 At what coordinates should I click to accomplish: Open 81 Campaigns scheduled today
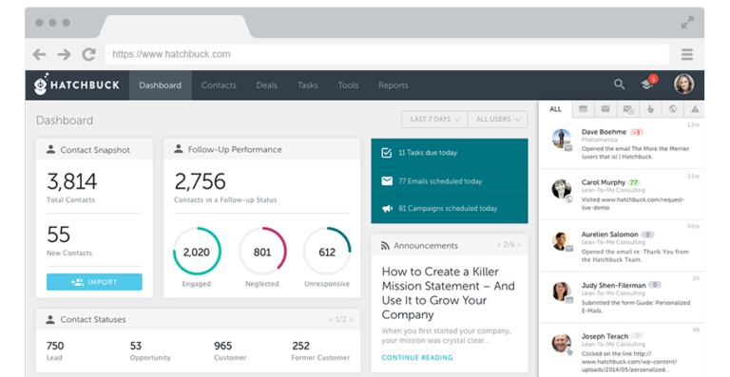(x=450, y=209)
